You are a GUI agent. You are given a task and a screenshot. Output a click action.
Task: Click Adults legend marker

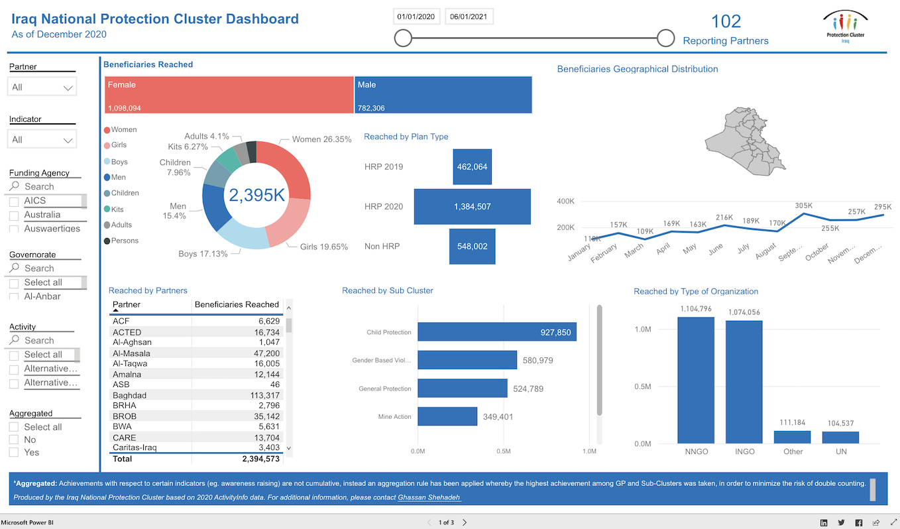click(107, 225)
